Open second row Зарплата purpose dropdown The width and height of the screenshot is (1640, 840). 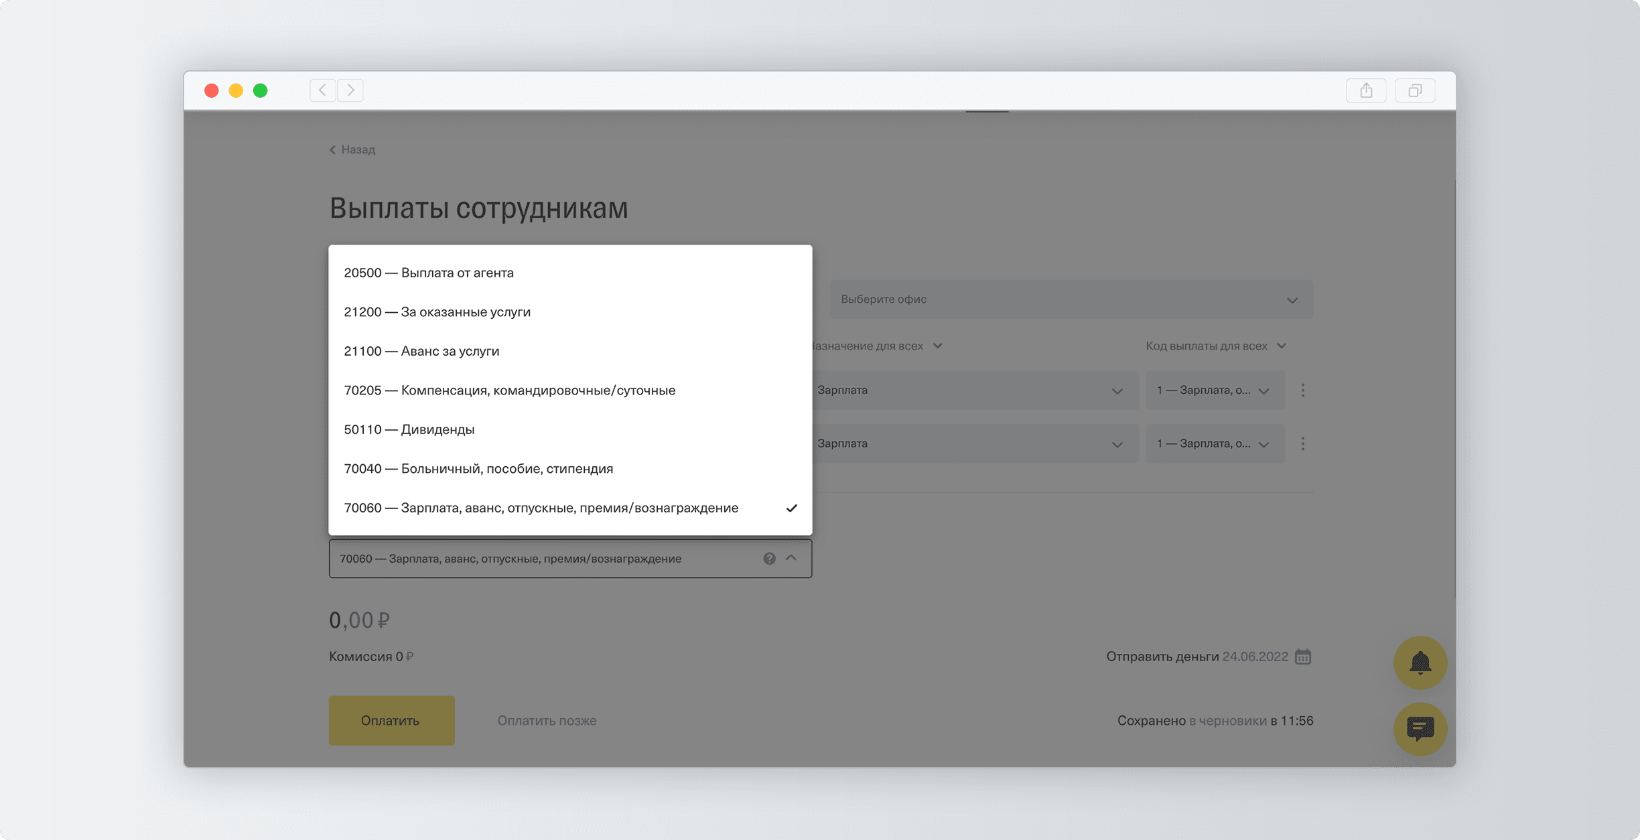point(975,443)
